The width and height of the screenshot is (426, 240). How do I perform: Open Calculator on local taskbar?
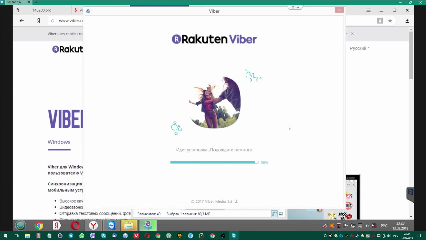(38, 236)
